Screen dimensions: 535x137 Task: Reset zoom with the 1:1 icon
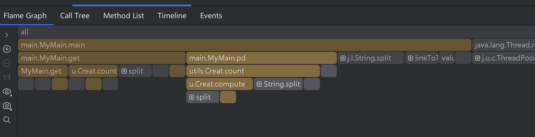click(x=7, y=78)
